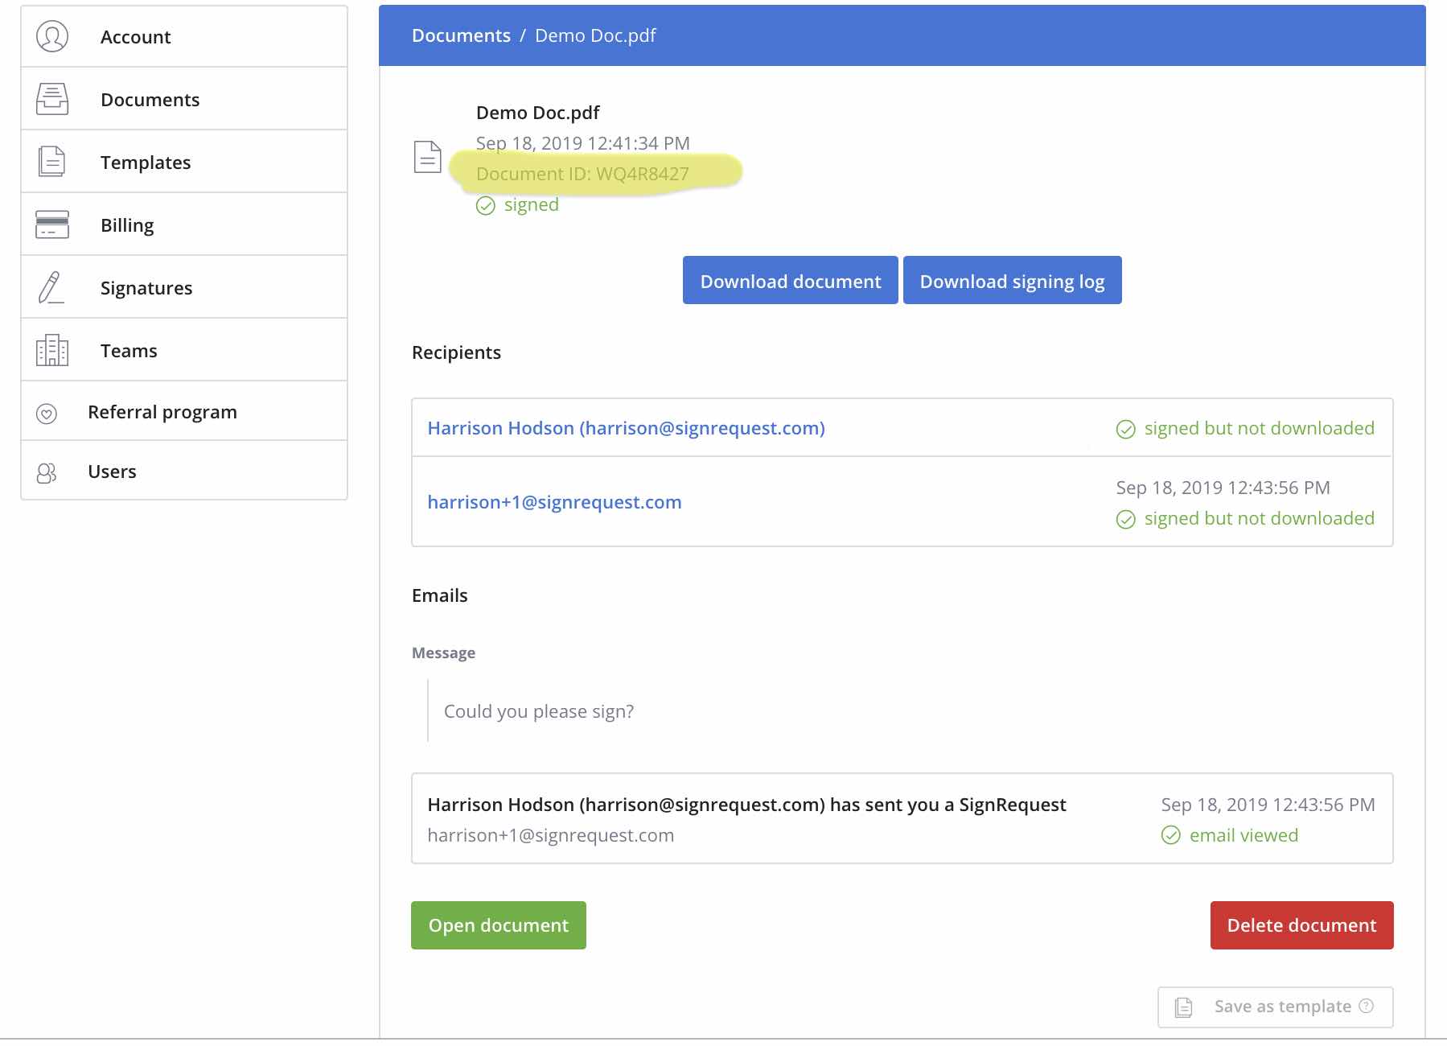
Task: Select Users in the sidebar
Action: [x=184, y=471]
